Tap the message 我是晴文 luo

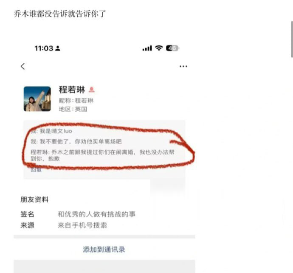pyautogui.click(x=51, y=131)
